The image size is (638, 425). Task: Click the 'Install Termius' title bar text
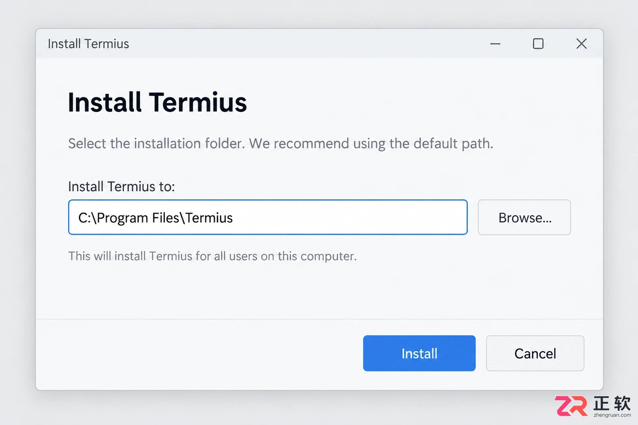tap(89, 44)
